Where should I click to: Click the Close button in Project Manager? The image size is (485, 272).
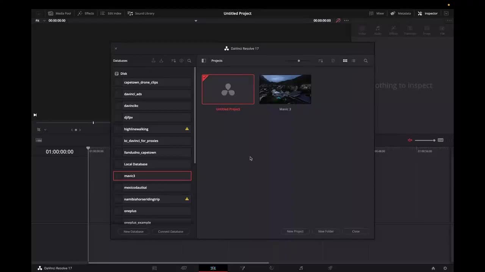pyautogui.click(x=356, y=231)
